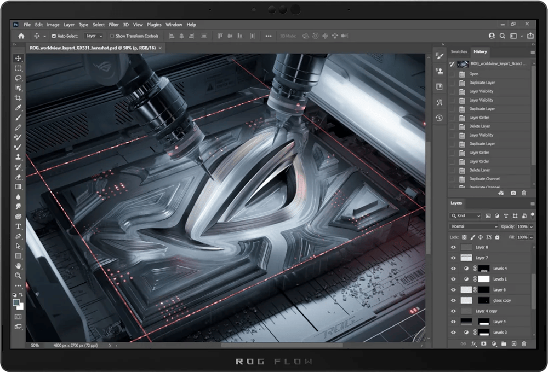The image size is (548, 373).
Task: Swap foreground and background colors
Action: click(x=21, y=295)
